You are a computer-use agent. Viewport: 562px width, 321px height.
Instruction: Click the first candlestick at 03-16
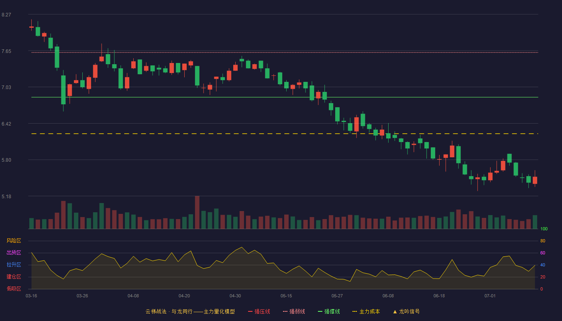pos(31,25)
